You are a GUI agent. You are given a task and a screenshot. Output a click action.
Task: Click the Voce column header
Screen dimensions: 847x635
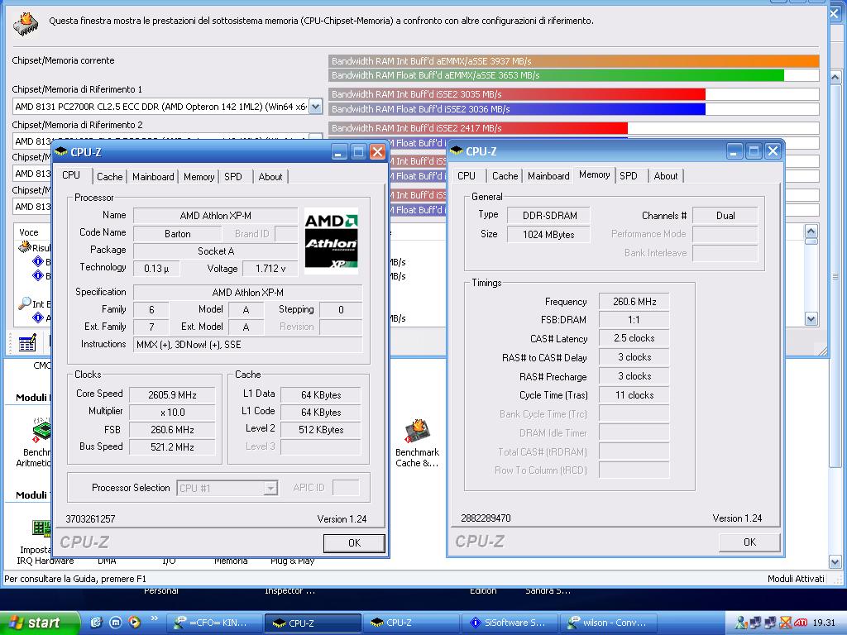29,232
